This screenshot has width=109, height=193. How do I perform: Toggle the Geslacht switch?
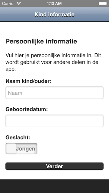[21, 148]
